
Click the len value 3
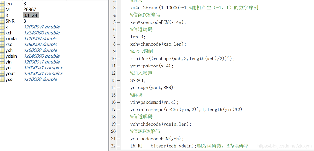25,3
